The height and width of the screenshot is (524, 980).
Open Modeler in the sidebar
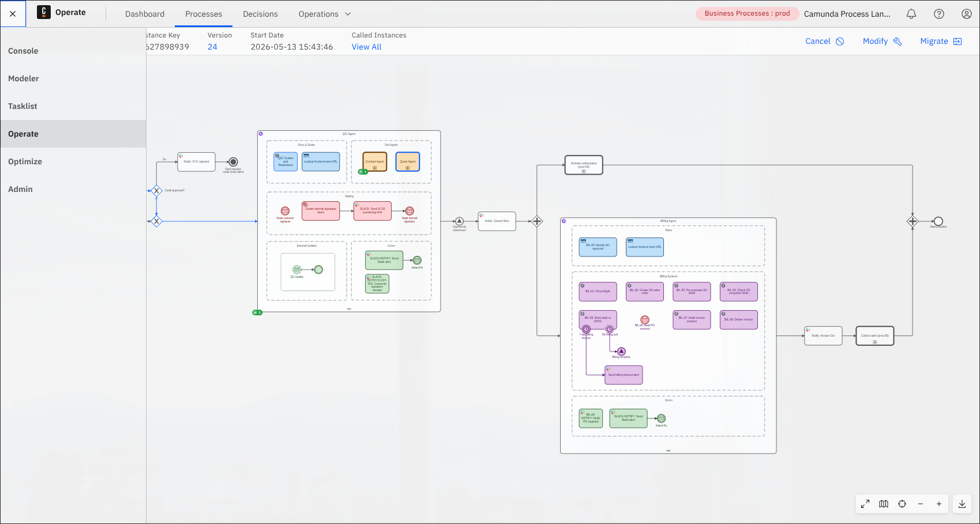tap(73, 78)
